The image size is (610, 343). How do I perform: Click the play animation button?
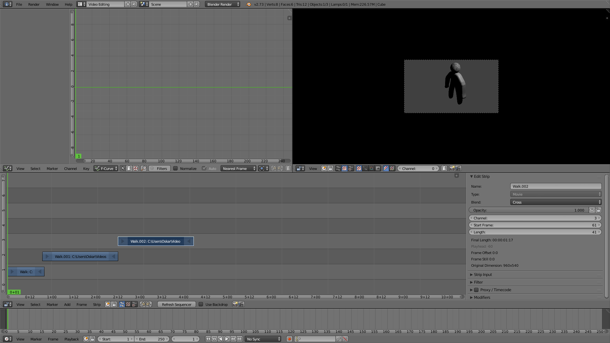point(227,339)
